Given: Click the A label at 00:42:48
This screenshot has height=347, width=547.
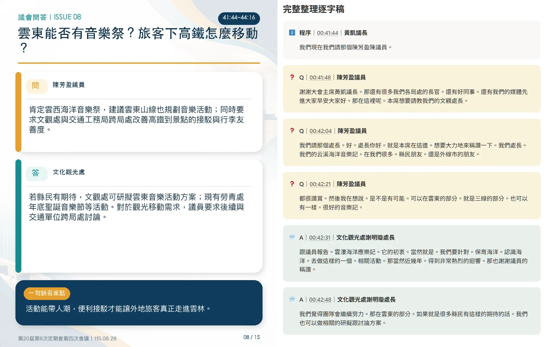Looking at the screenshot, I should click(301, 299).
